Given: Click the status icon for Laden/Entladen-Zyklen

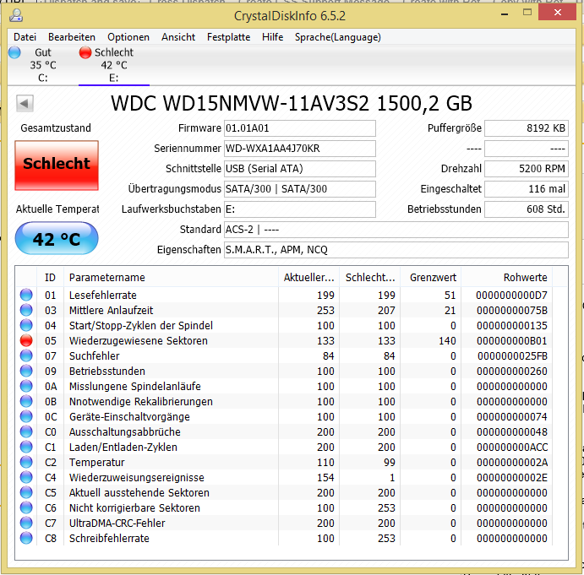Looking at the screenshot, I should click(x=26, y=447).
